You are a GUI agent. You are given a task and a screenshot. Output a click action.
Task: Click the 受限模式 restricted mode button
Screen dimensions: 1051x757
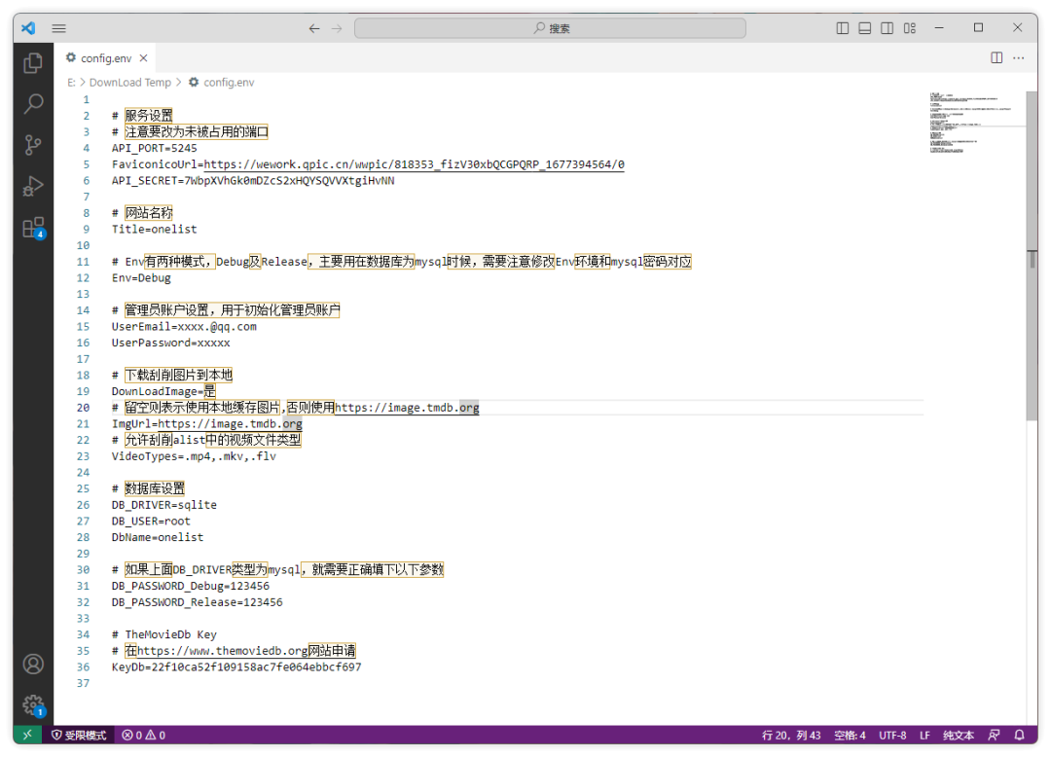click(78, 735)
